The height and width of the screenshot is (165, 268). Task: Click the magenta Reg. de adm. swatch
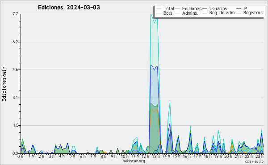click(x=205, y=13)
